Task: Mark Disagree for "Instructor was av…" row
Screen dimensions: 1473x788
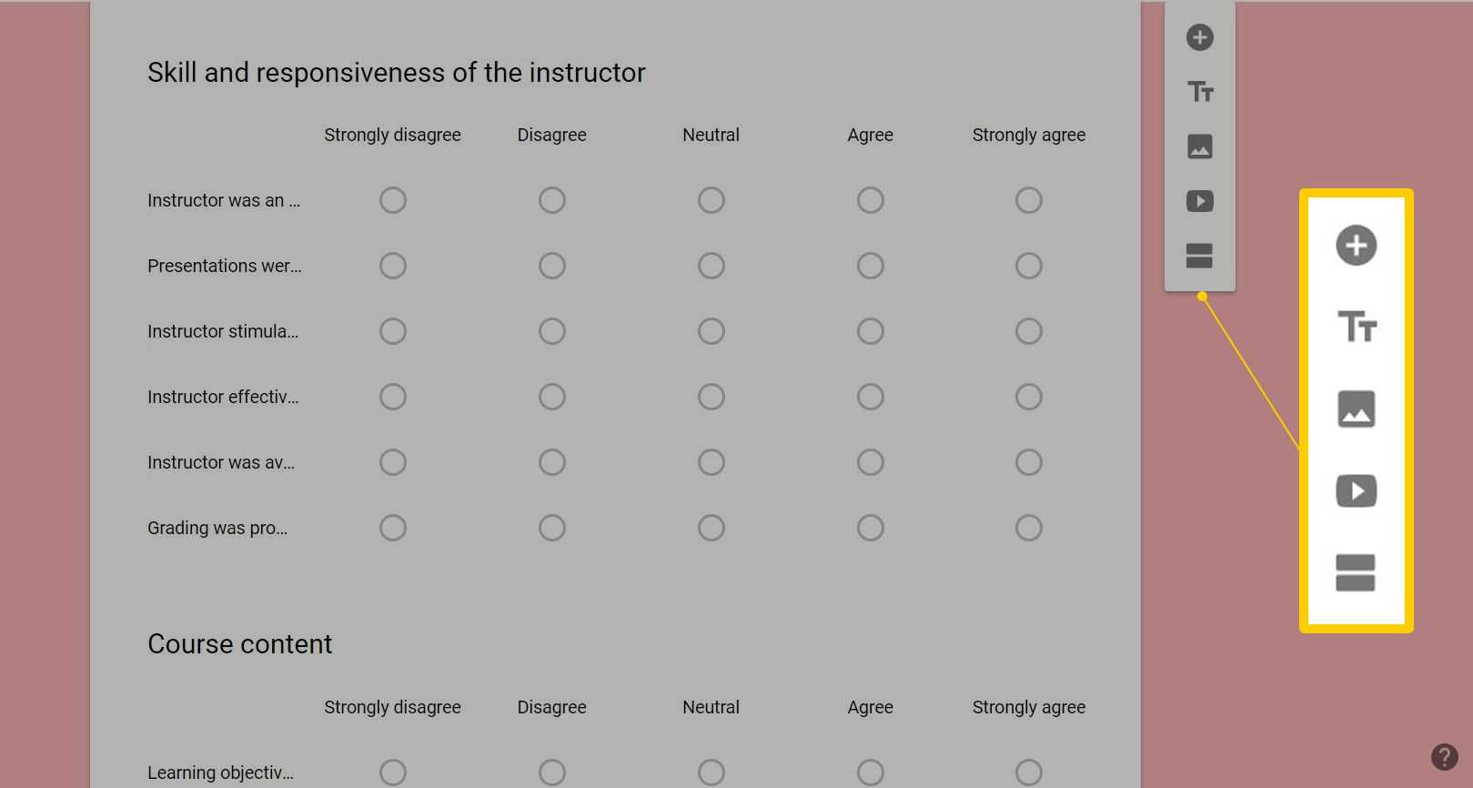Action: (552, 462)
